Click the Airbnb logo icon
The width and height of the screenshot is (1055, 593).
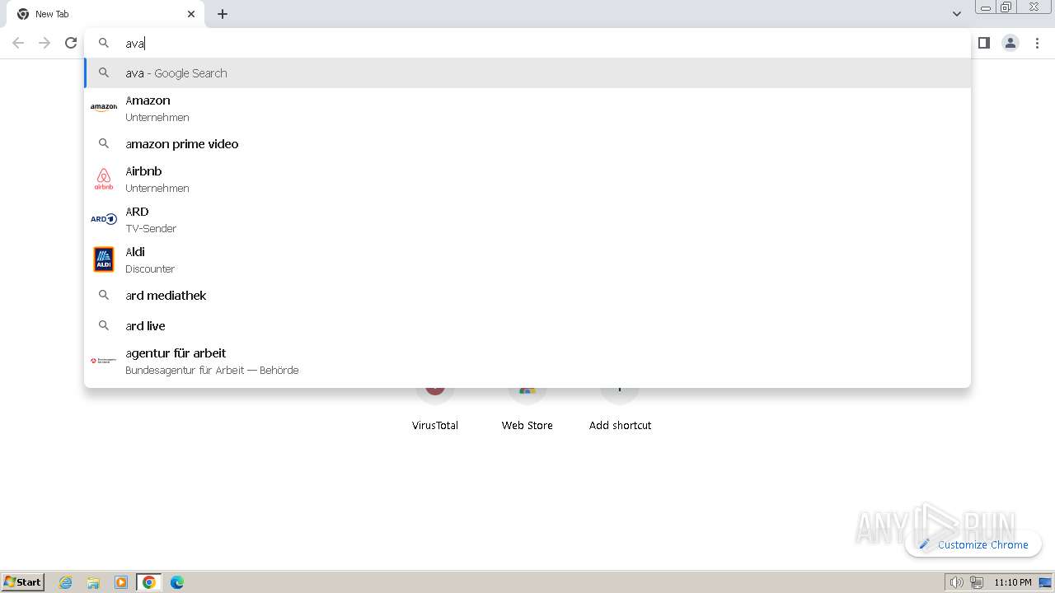(104, 179)
